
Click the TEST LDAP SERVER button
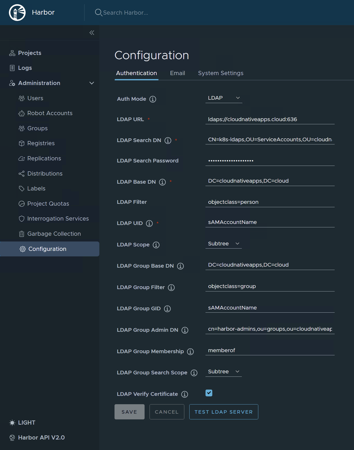pyautogui.click(x=224, y=412)
